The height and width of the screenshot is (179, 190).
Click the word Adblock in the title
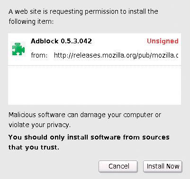(45, 41)
